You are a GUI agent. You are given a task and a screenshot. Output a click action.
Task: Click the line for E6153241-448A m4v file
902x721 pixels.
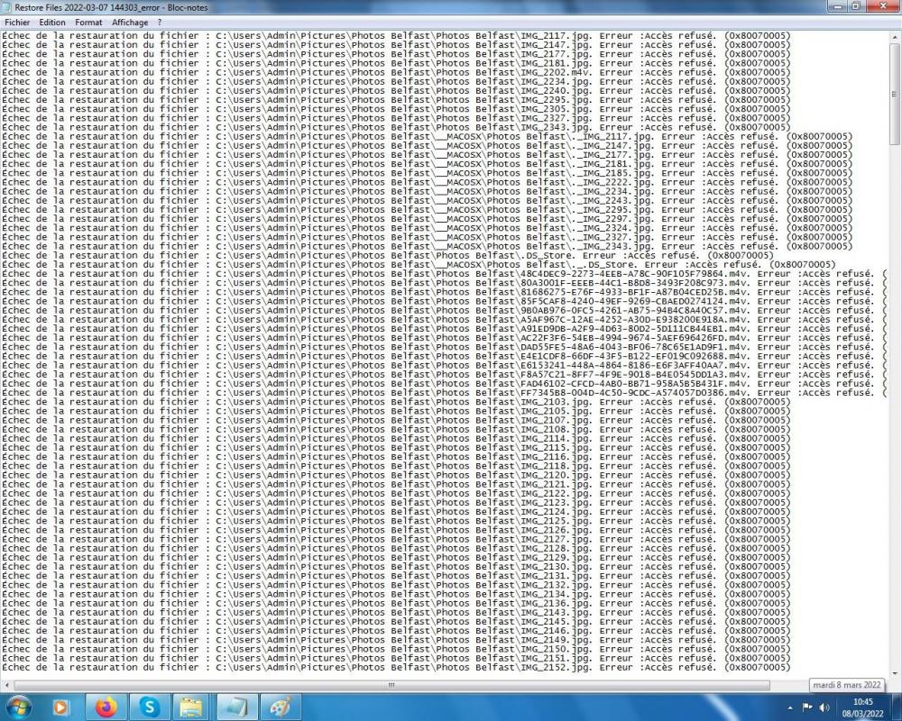tap(445, 365)
